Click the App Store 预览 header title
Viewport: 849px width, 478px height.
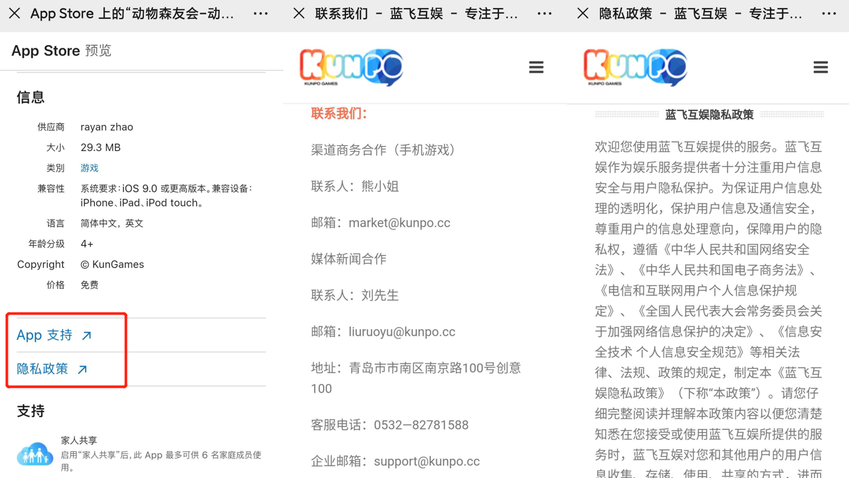pyautogui.click(x=61, y=51)
